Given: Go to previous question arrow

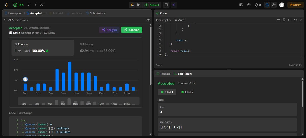Looking at the screenshot, I should pos(29,5).
